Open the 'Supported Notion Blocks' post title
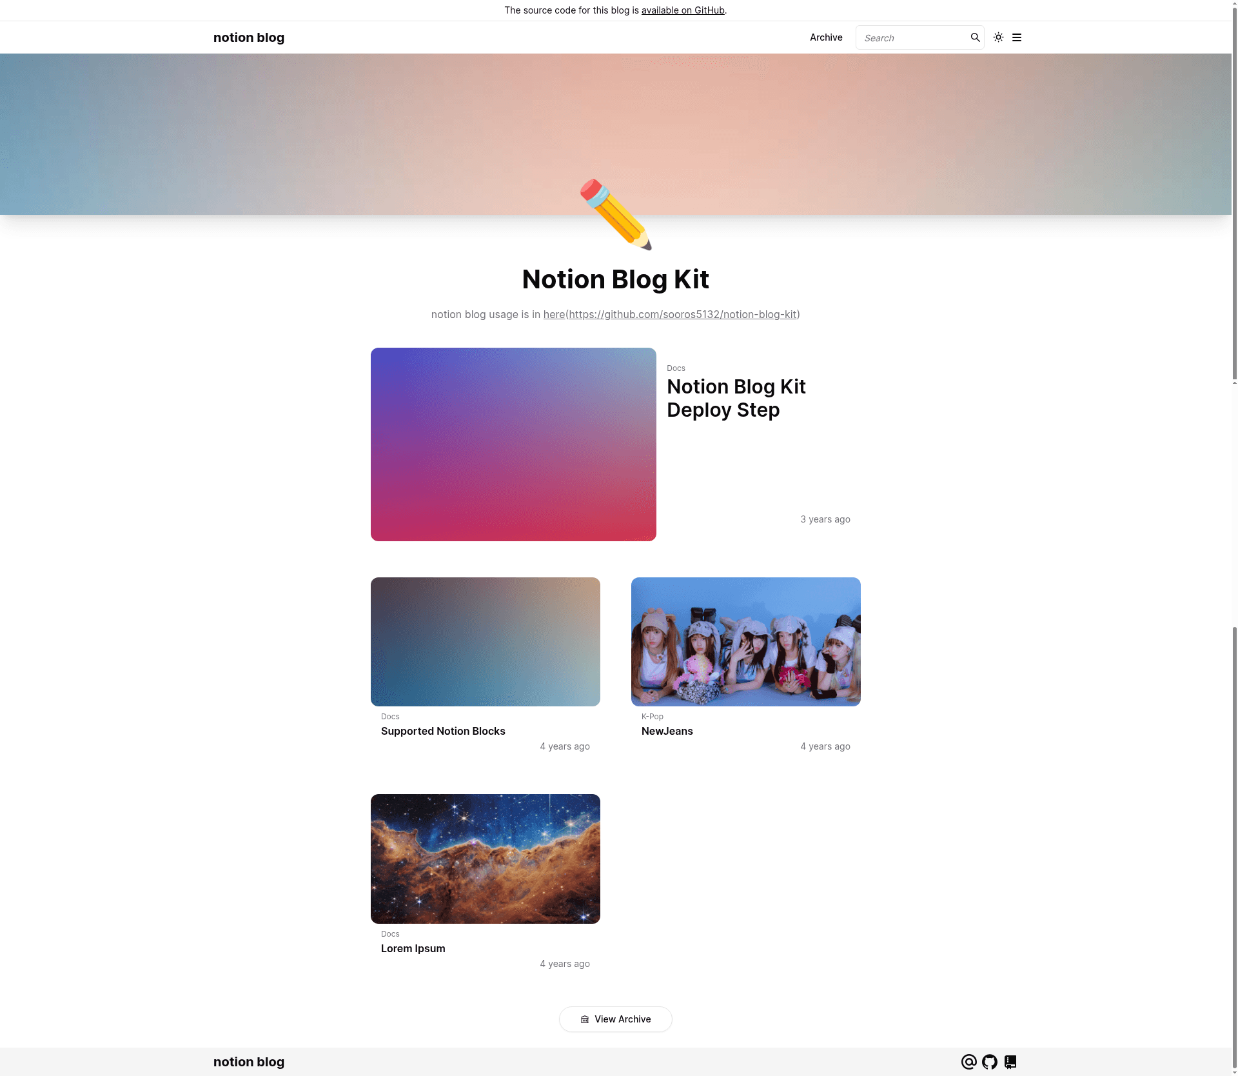Screen dimensions: 1238x1076 pos(443,731)
